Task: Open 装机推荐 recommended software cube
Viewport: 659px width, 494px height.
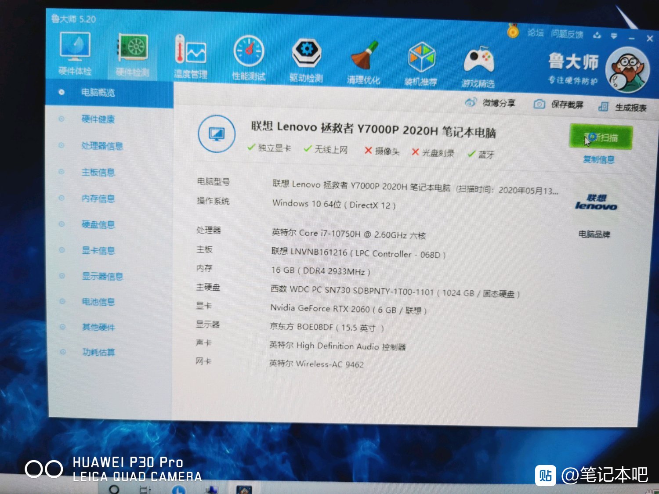Action: (x=421, y=63)
